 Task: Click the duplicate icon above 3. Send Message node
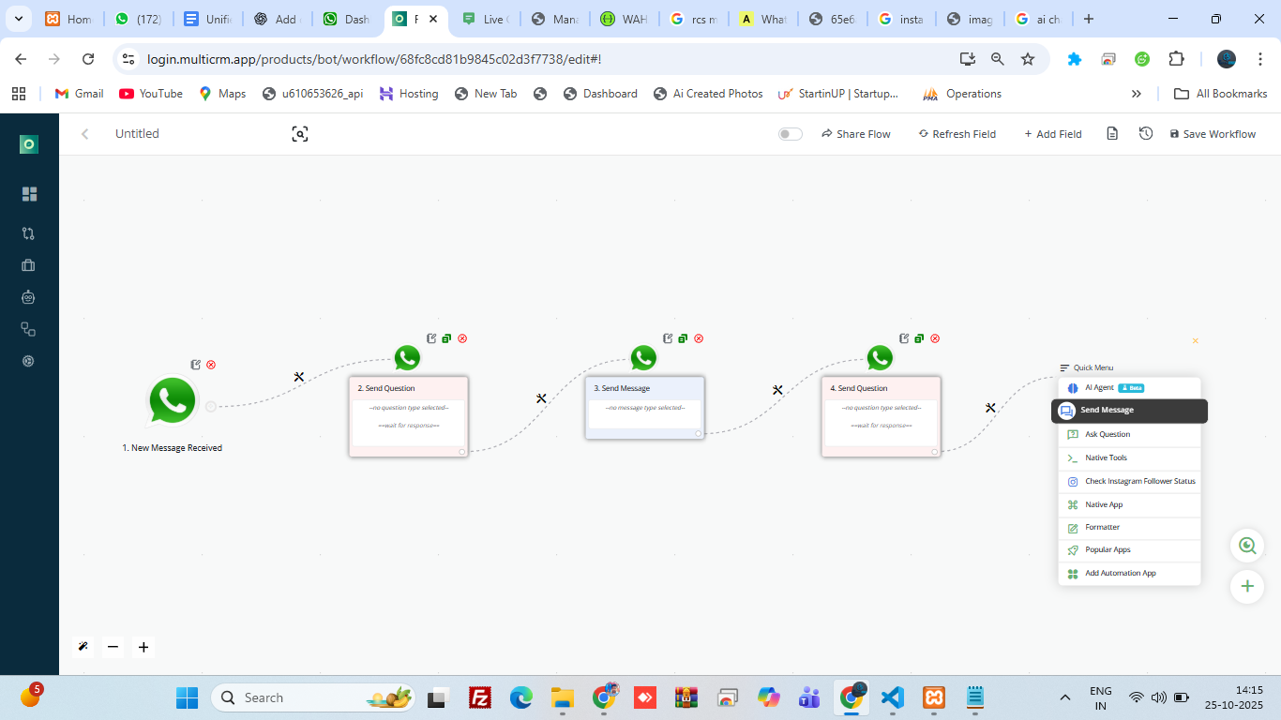(x=683, y=338)
